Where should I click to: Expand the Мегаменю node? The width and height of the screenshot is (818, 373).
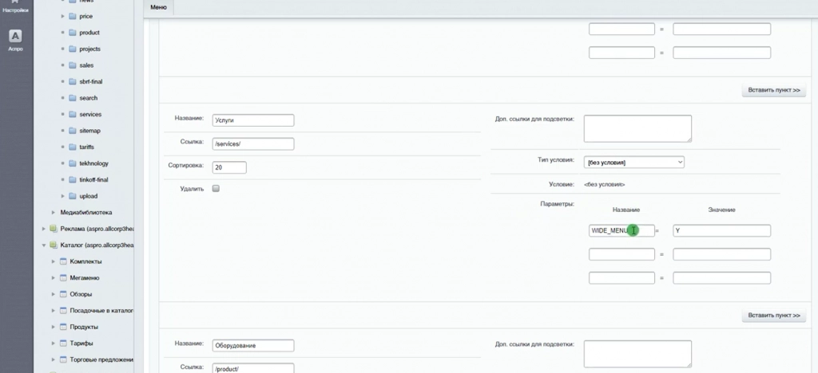click(x=54, y=278)
